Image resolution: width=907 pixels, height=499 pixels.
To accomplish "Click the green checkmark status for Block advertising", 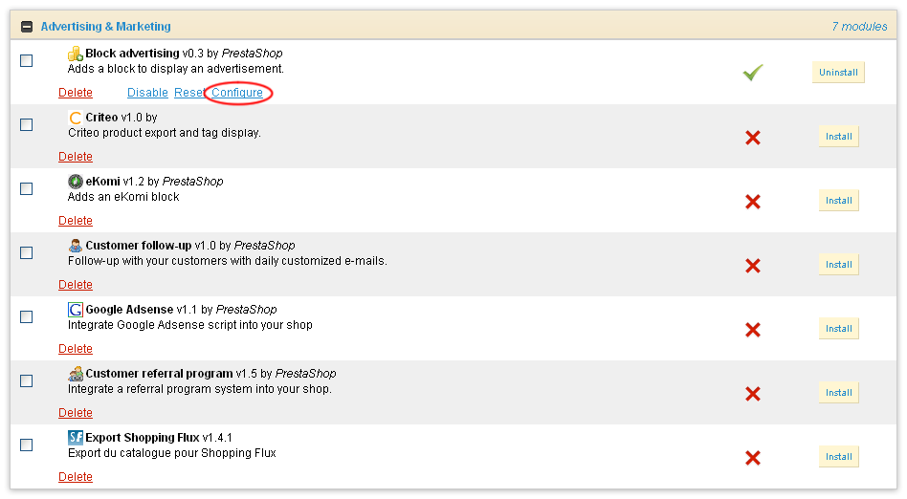I will (753, 73).
